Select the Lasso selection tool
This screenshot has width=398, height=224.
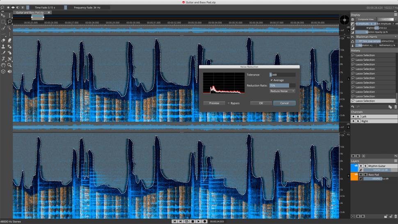click(x=9, y=22)
